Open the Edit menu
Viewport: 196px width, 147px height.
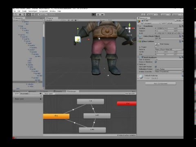19,11
